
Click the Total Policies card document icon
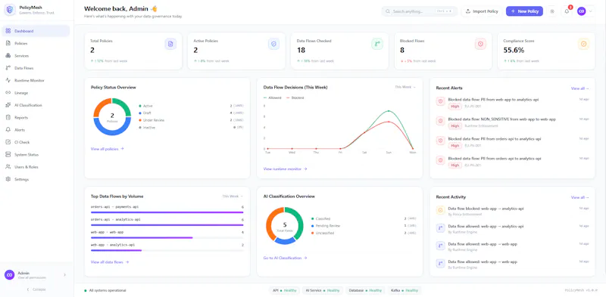pos(170,44)
